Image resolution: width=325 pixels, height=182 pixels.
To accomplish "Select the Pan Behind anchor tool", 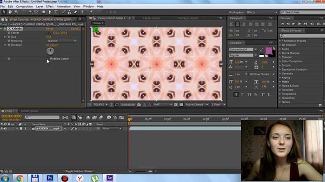I will (x=36, y=12).
